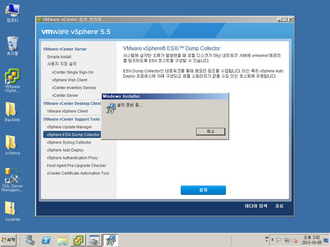Launch PowerShell from taskbar

[x=46, y=240]
